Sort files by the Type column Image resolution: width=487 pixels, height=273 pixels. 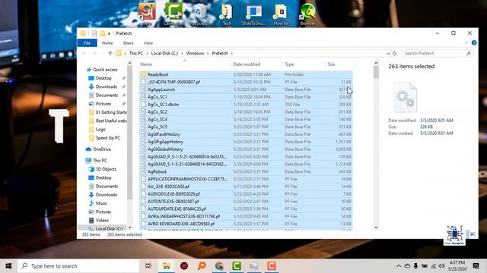point(289,64)
